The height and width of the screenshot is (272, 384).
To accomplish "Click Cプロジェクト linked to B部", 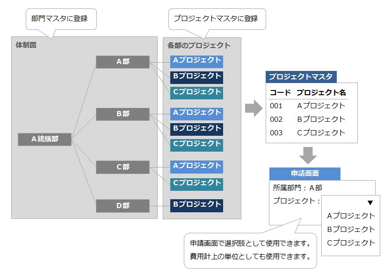I will point(196,144).
